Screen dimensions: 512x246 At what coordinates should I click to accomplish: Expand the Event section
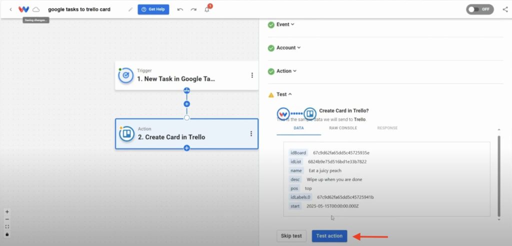pos(285,24)
